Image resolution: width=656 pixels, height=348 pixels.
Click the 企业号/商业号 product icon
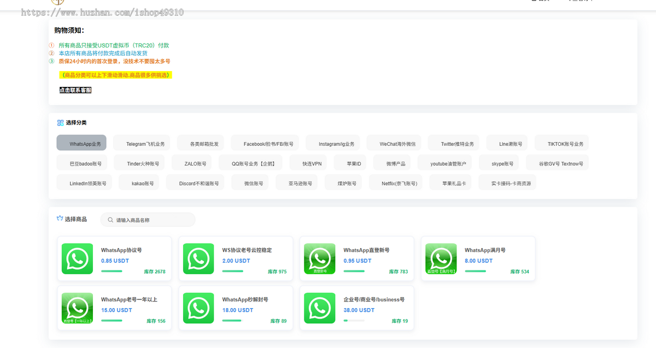pos(319,308)
